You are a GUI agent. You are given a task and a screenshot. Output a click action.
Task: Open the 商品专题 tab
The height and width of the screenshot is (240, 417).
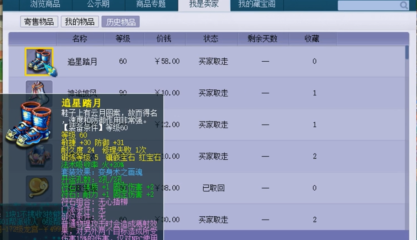151,4
